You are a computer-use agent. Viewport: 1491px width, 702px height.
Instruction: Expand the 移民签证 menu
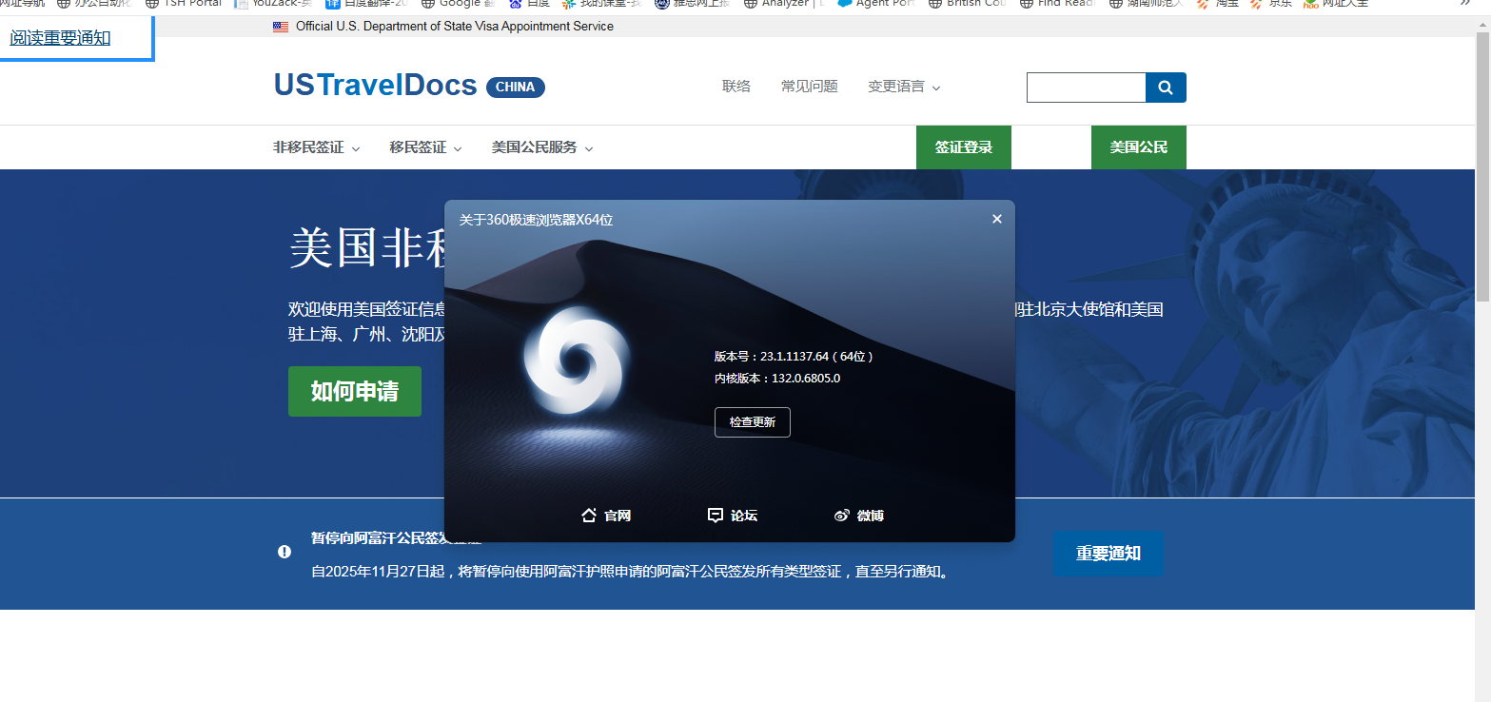pyautogui.click(x=425, y=147)
